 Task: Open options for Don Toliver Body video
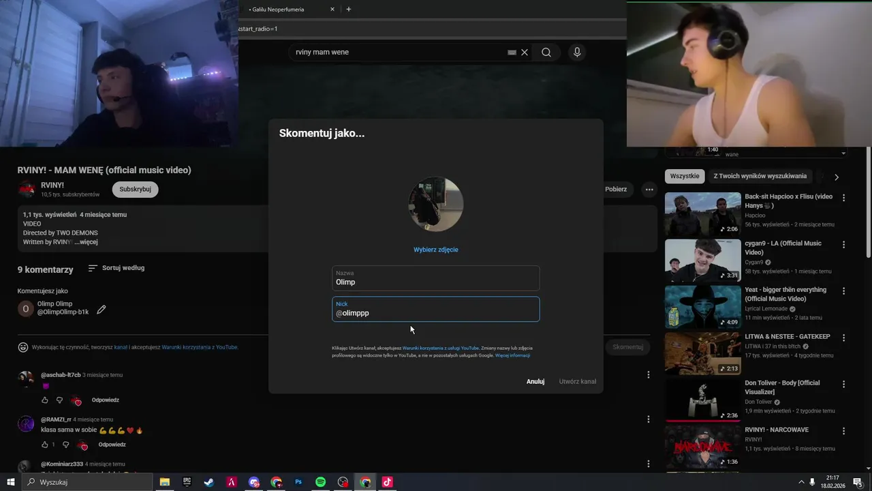[x=843, y=384]
